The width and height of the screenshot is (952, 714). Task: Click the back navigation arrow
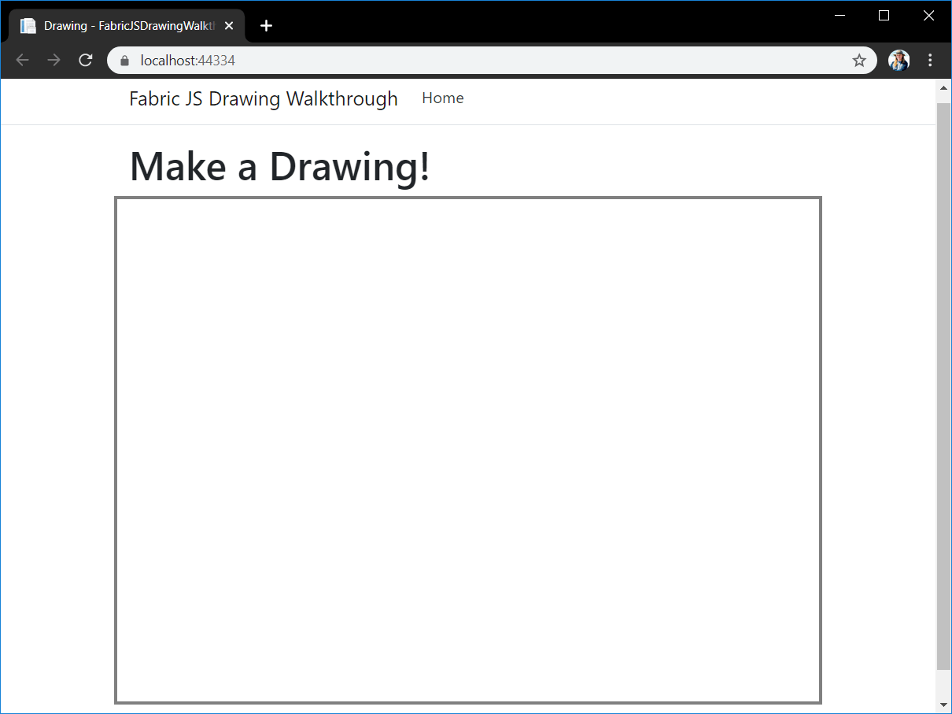pyautogui.click(x=22, y=60)
